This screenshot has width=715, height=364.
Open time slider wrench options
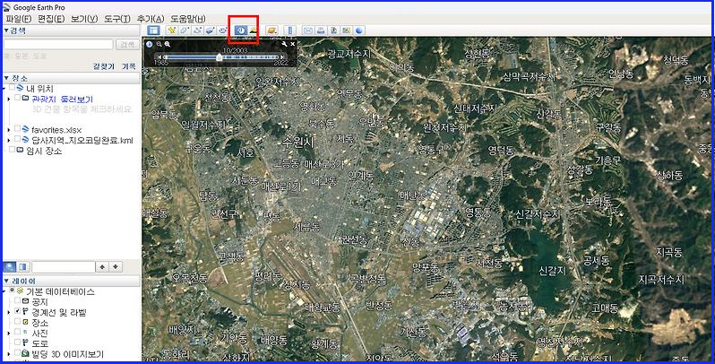(x=284, y=44)
